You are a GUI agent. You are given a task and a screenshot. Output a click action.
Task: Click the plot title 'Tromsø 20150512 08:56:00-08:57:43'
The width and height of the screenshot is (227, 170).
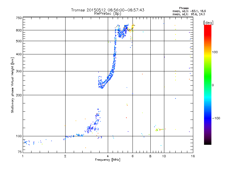coord(108,10)
